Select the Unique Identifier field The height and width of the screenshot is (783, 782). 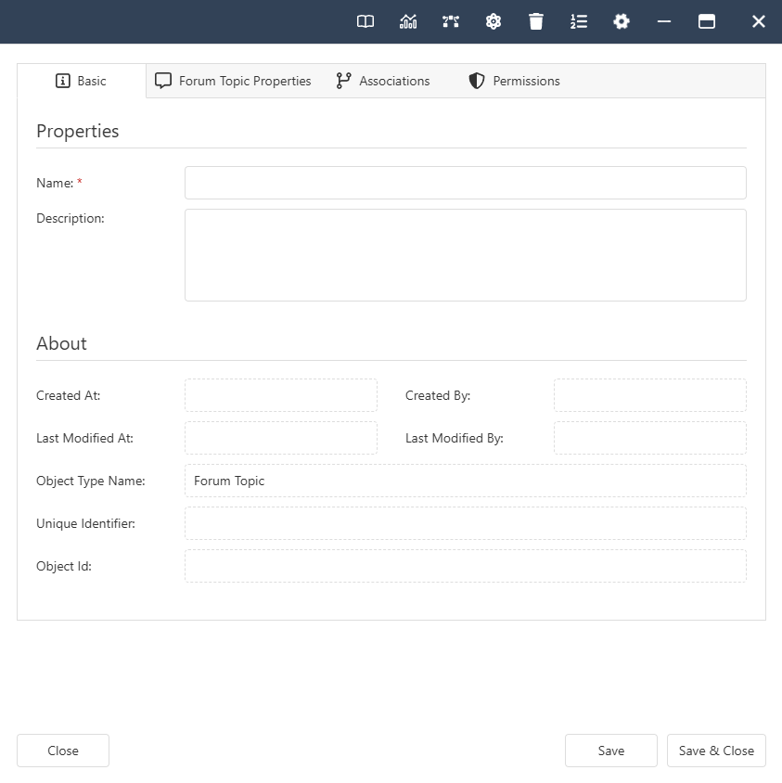[465, 523]
